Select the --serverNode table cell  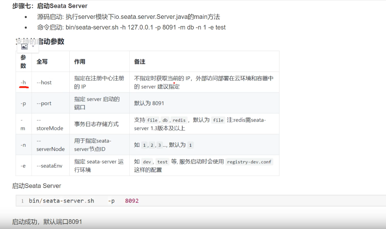click(50, 145)
